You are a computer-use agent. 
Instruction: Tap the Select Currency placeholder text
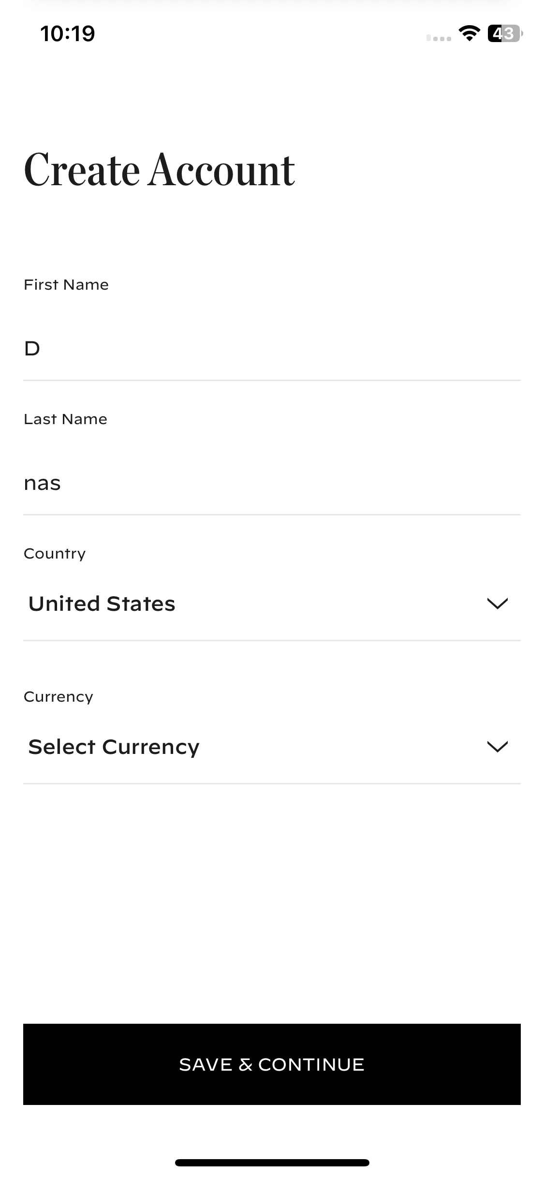(x=114, y=748)
